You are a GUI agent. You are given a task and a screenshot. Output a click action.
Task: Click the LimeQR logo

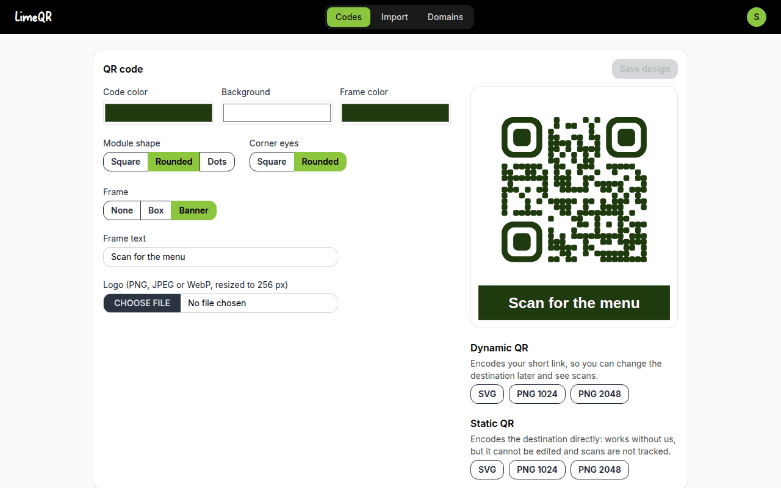point(34,17)
